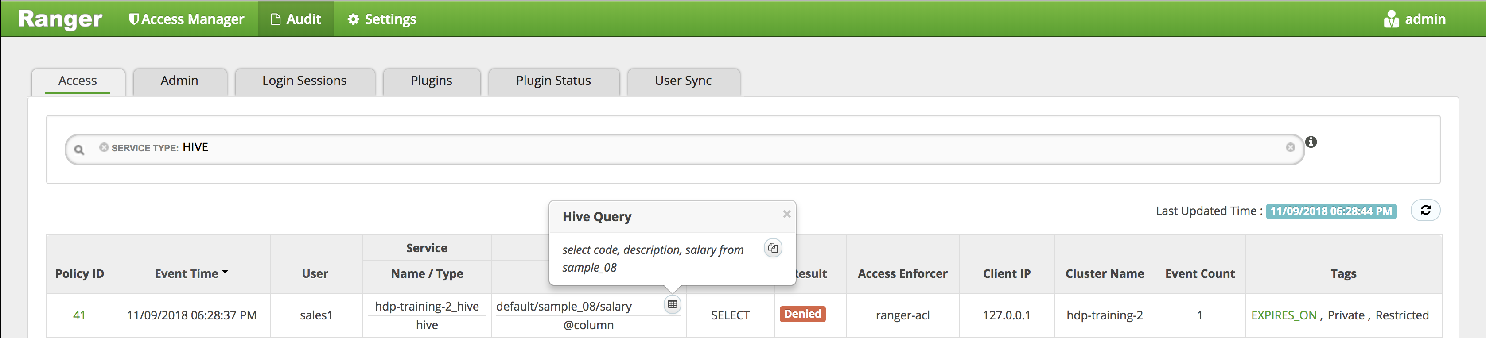
Task: Click the event time '11/09/2018 06:28:37 PM'
Action: point(191,315)
